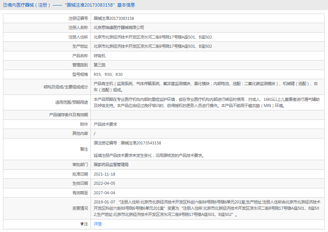Click registrant name 北京思瑞德医疗器械有限公司
Screen dimensions: 328x232
tap(119, 27)
